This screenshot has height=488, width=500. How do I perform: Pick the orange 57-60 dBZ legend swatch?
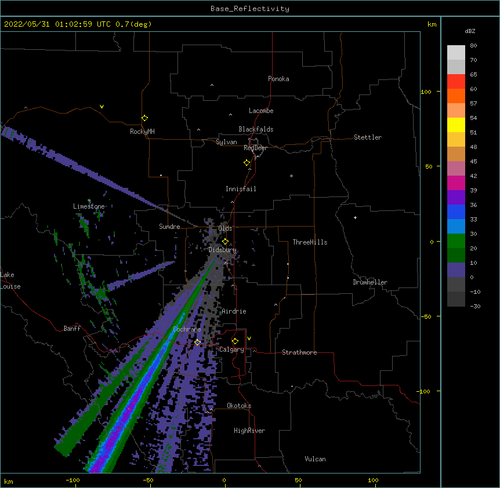point(456,96)
